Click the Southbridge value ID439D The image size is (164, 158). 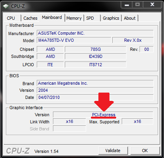(x=96, y=56)
